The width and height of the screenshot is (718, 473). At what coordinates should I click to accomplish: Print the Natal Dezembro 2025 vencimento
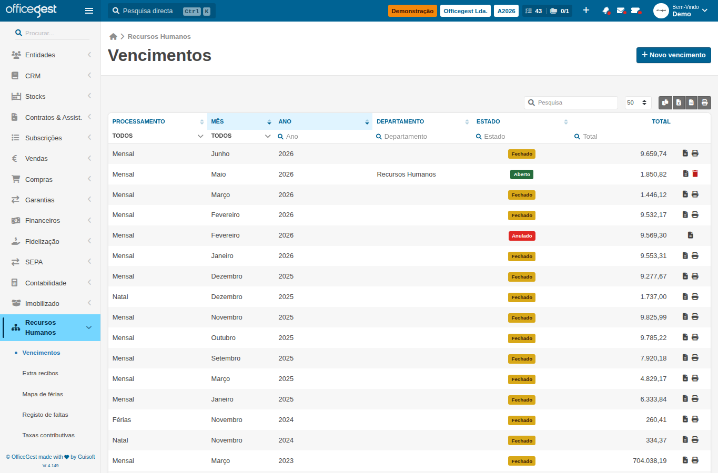695,296
